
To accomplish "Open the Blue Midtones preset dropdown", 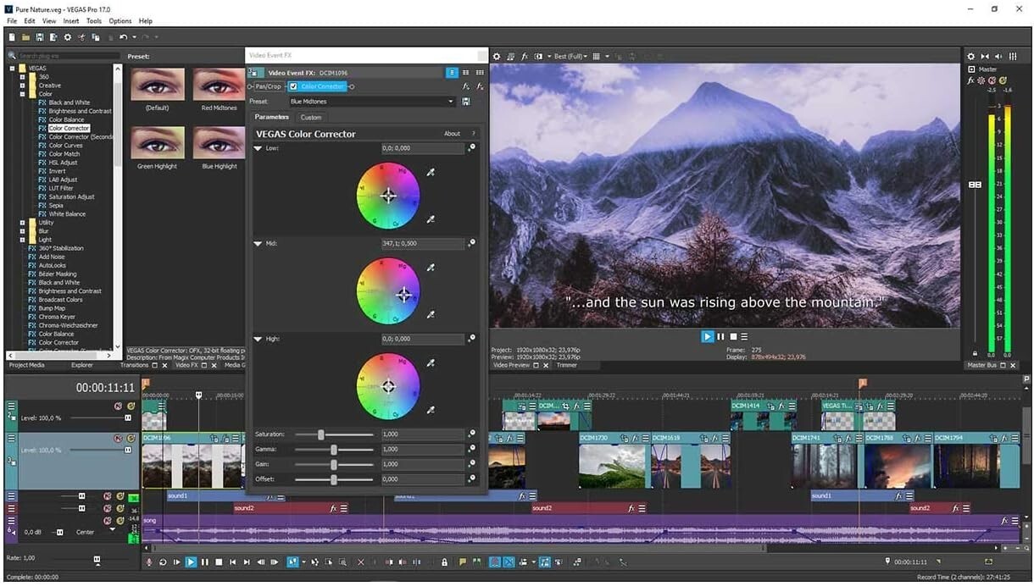I will [x=450, y=101].
